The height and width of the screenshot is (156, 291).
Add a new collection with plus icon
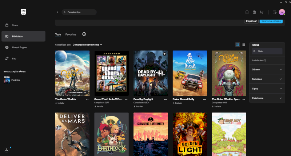coord(84,34)
